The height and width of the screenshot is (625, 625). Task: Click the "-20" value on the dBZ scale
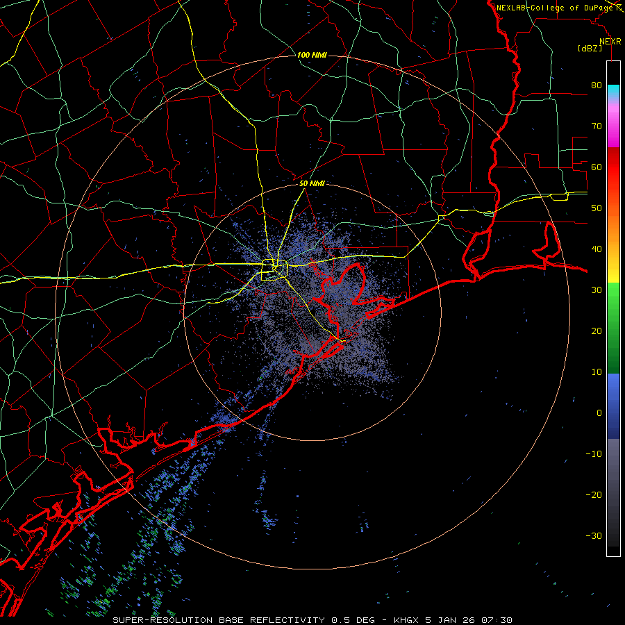tap(594, 494)
